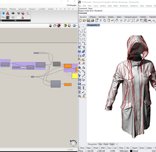This screenshot has height=152, width=156.
Task: Click the Cut scissors icon in Rhino
Action: 101,20
